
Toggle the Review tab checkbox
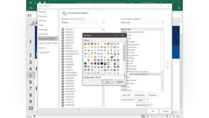pos(124,90)
